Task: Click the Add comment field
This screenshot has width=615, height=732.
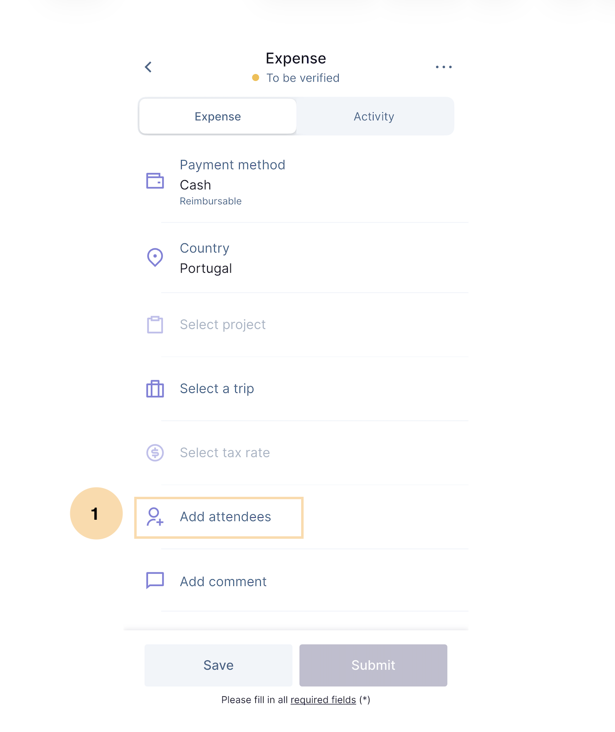Action: click(x=303, y=581)
